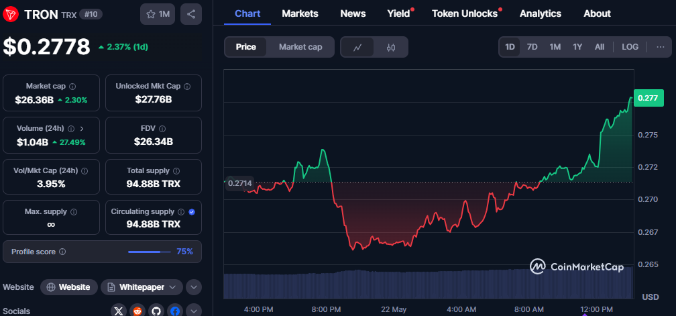Viewport: 676px width, 316px height.
Task: Set chart range to 1Y
Action: [x=577, y=47]
